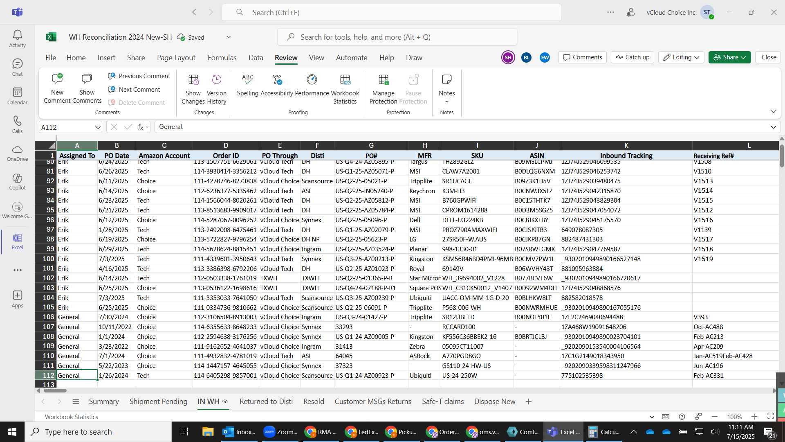Click zoom in plus in status bar
The width and height of the screenshot is (785, 442).
click(x=754, y=417)
